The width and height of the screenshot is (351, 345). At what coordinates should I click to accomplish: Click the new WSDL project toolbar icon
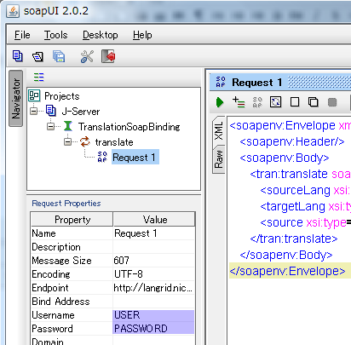(18, 56)
